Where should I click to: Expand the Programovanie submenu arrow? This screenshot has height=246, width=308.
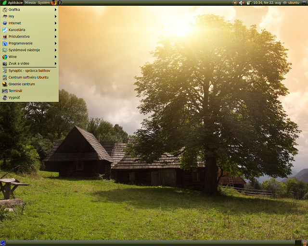[56, 43]
